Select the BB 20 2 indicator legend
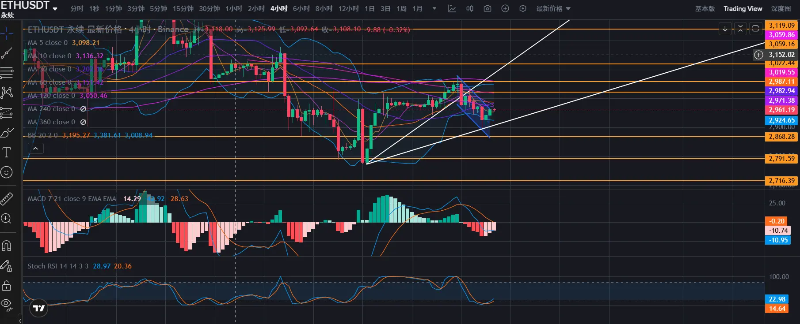 tap(42, 135)
